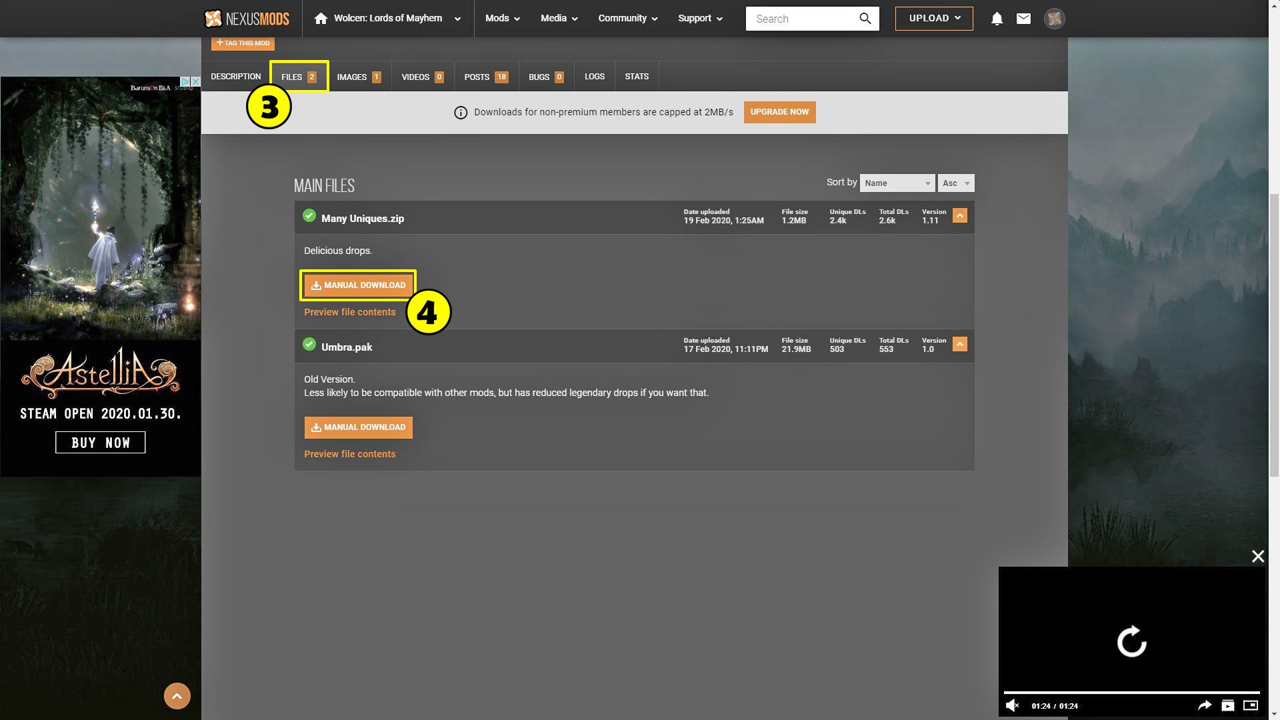This screenshot has height=720, width=1280.
Task: Switch to Description tab
Action: pyautogui.click(x=235, y=77)
